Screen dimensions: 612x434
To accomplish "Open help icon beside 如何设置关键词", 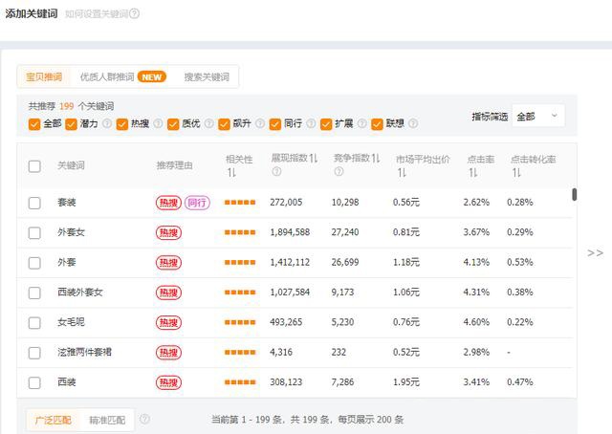I will 134,14.
